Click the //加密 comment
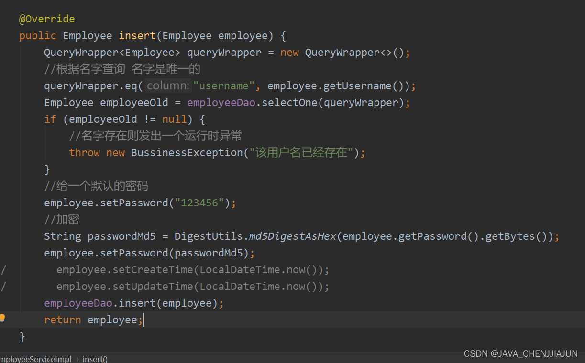The height and width of the screenshot is (363, 585). [62, 220]
